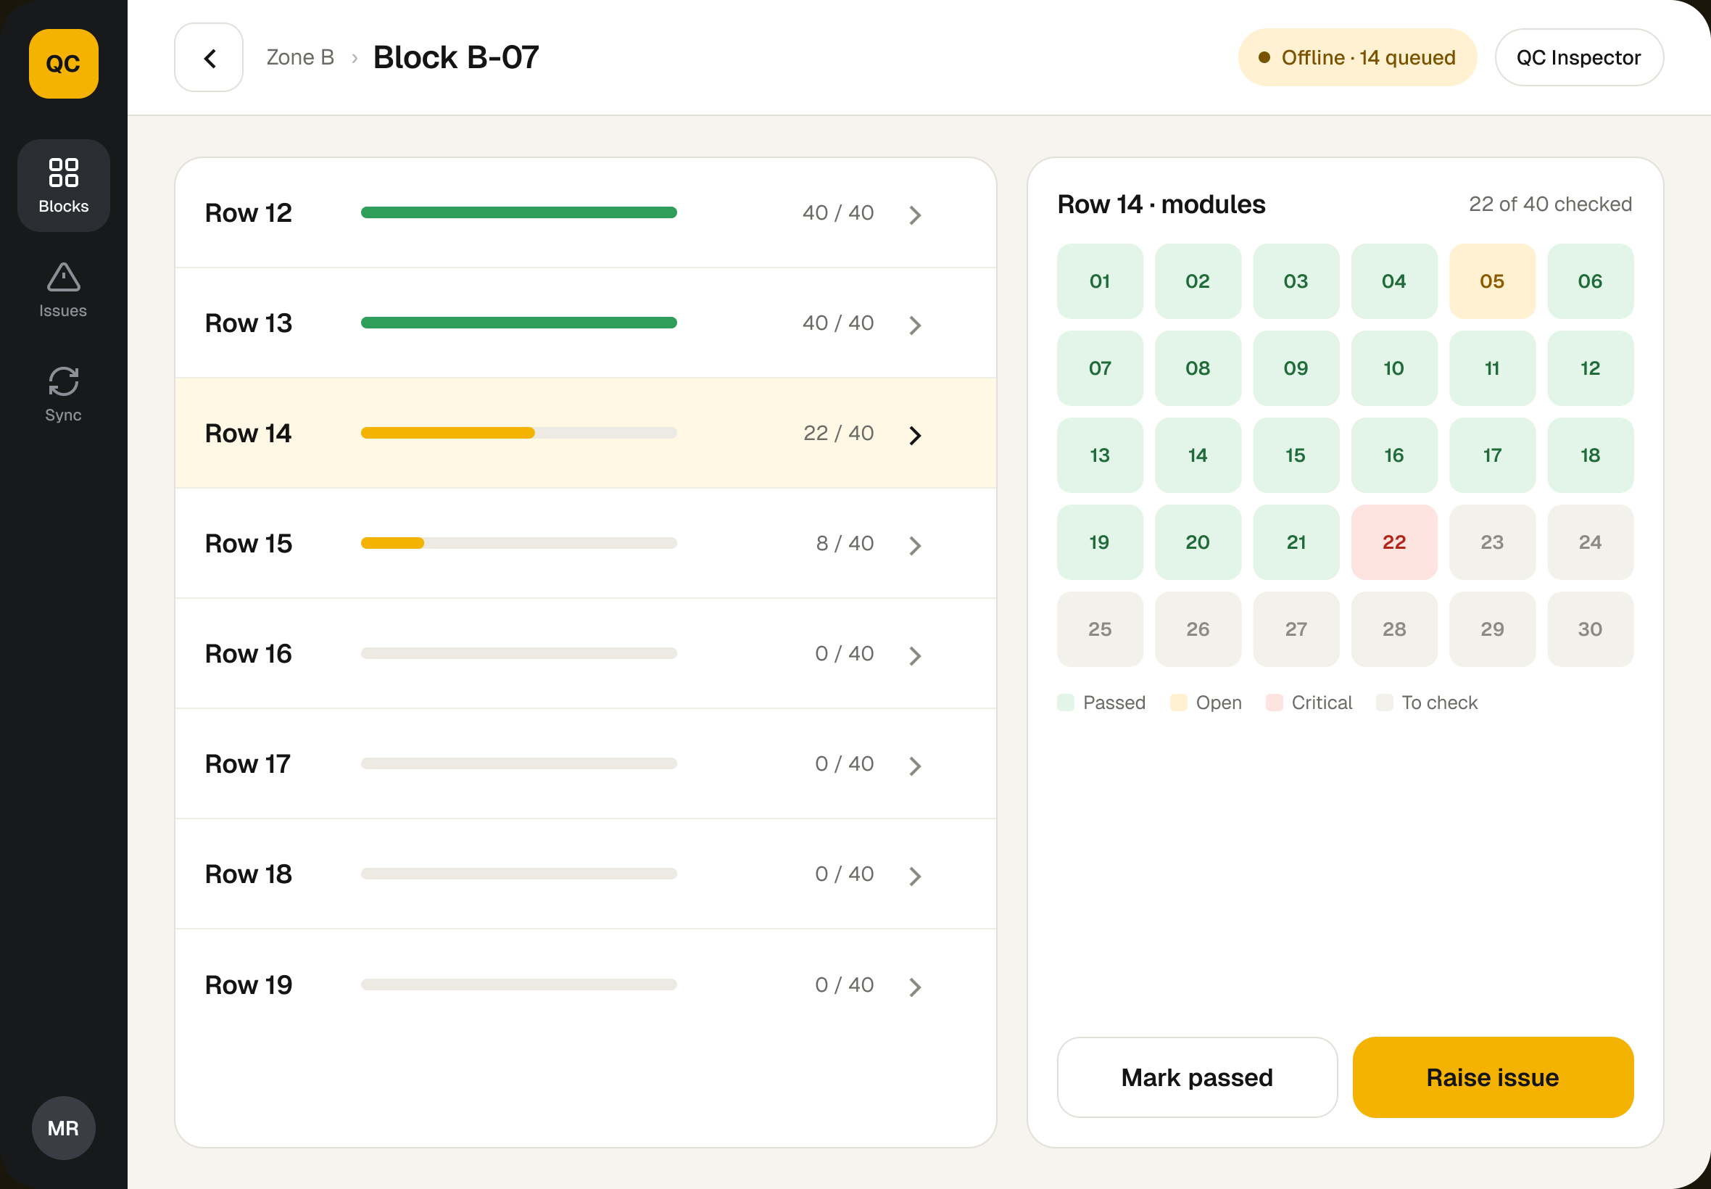Select unchecked module 27 tile
1711x1189 pixels.
(x=1296, y=629)
